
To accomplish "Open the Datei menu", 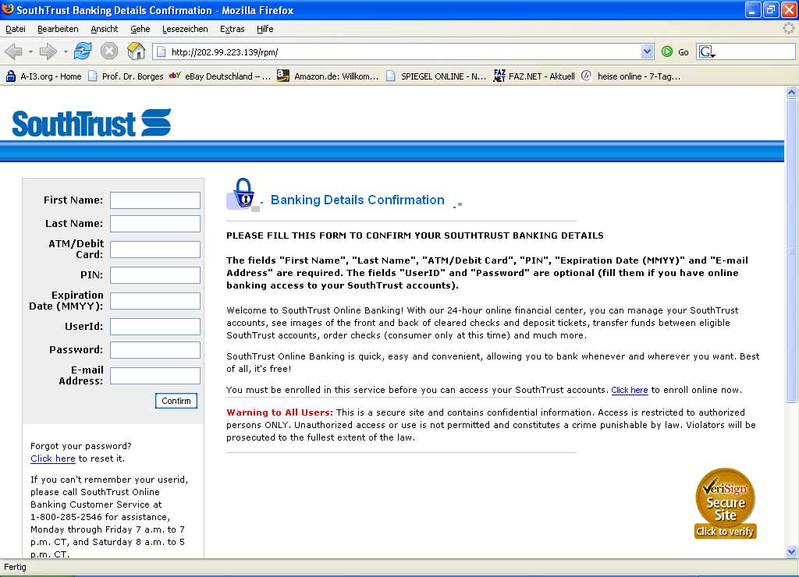I will point(16,29).
